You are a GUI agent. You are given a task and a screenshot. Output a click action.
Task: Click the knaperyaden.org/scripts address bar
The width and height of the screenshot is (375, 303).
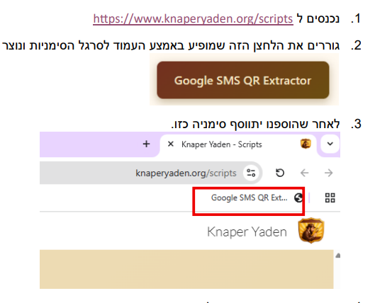[151, 173]
